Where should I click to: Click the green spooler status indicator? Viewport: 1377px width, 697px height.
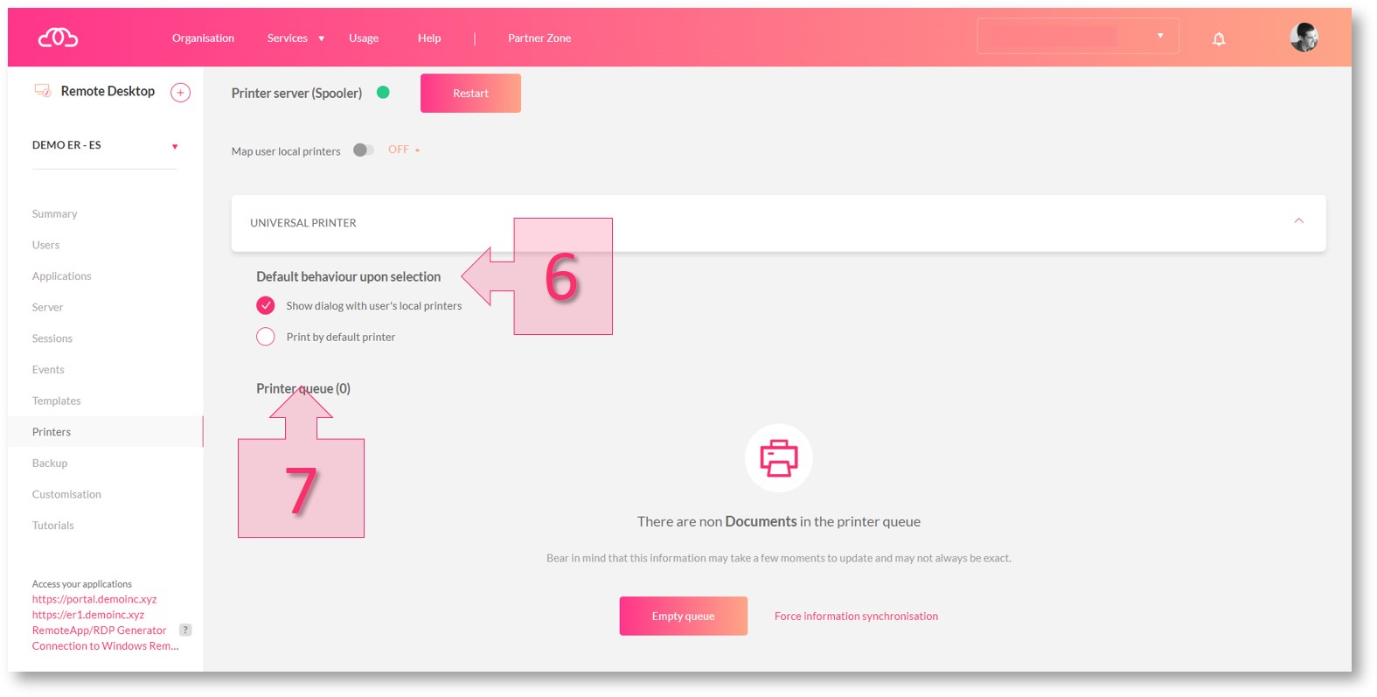[x=383, y=92]
